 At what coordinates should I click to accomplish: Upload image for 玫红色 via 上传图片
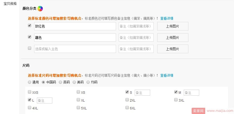173,26
